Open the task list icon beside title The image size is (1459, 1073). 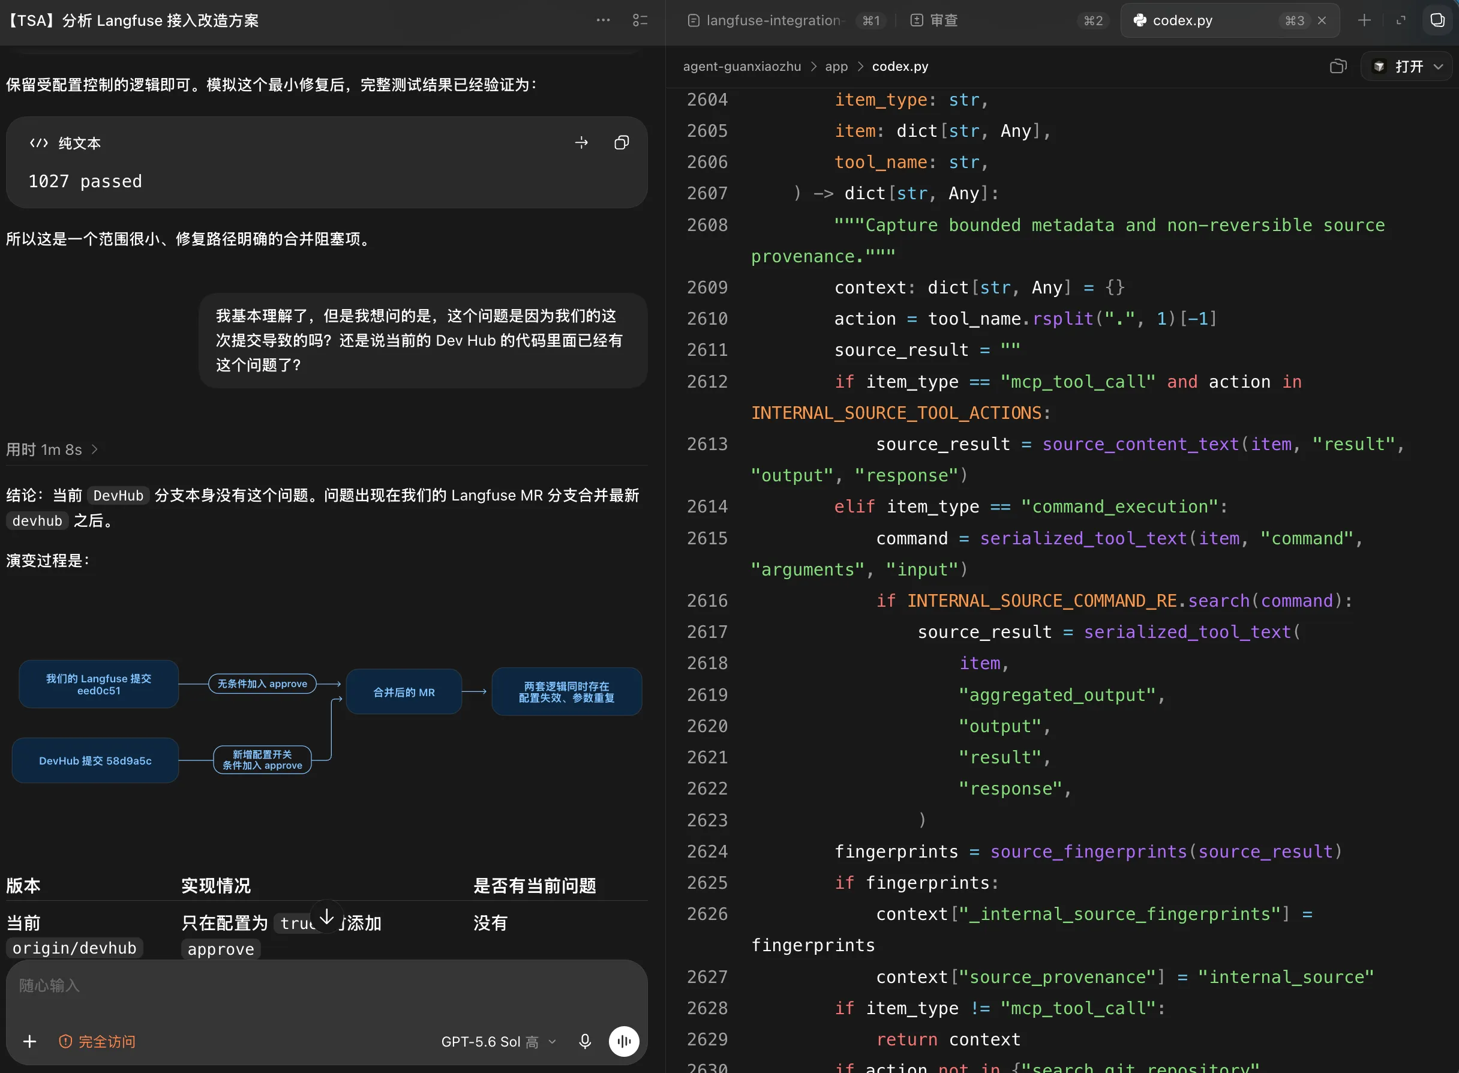coord(640,20)
